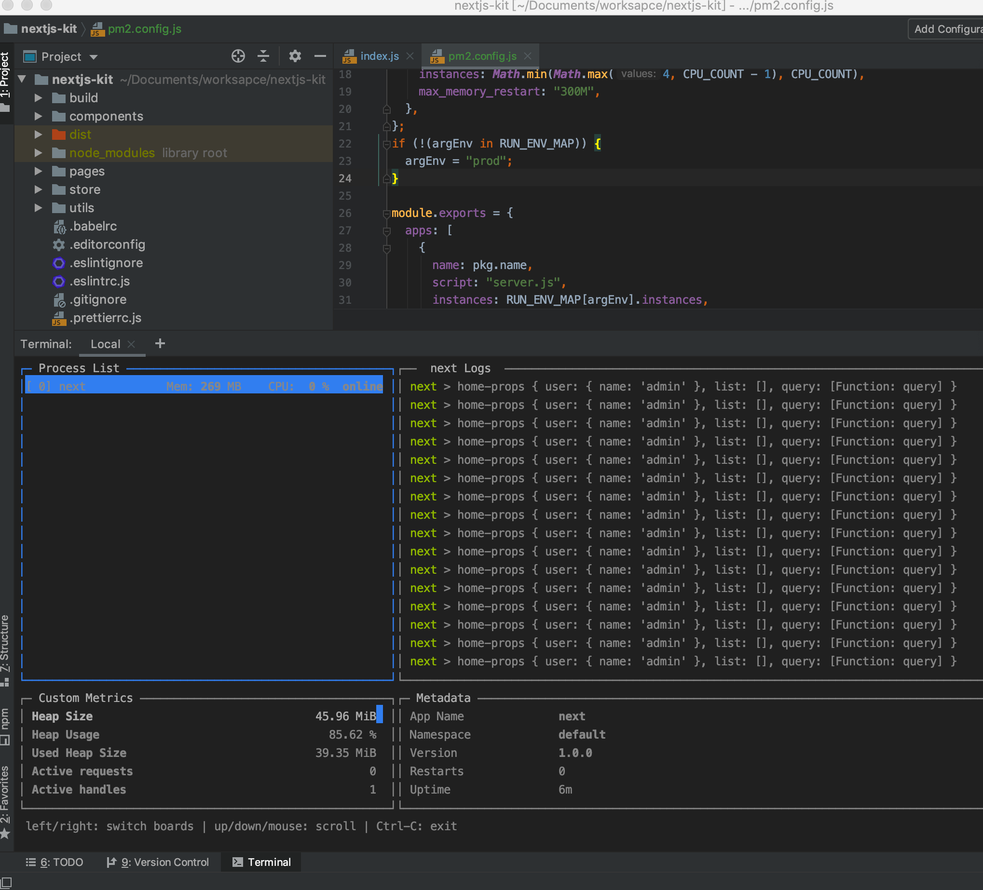Hide the Project tool window
Screen dimensions: 983x890
(320, 56)
